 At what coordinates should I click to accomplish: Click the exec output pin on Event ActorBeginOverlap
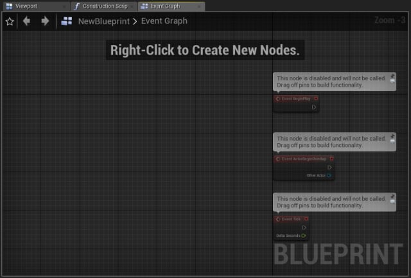[329, 168]
